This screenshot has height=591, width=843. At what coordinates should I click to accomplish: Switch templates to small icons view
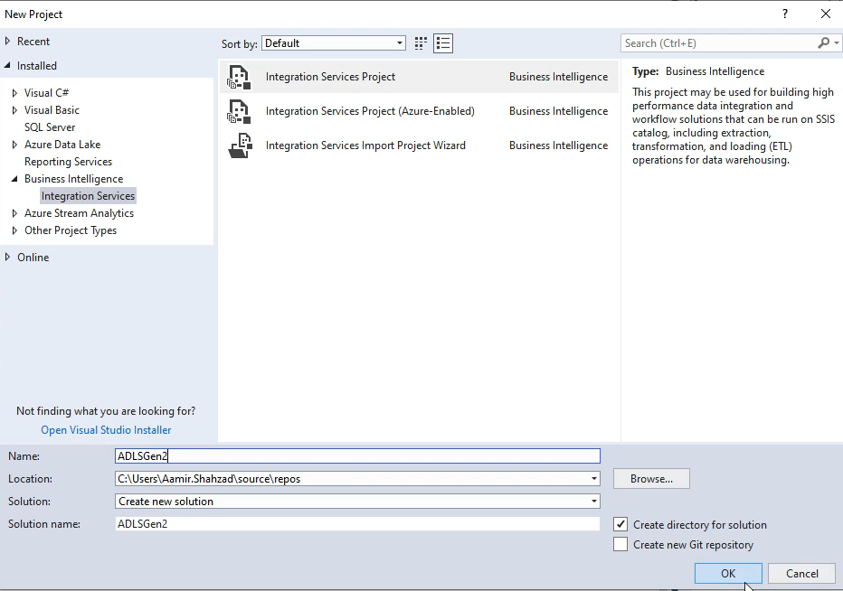[418, 42]
